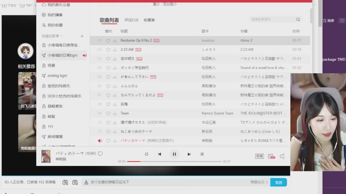
Task: Download the track ガッカリ学生時代
Action: 115,68
